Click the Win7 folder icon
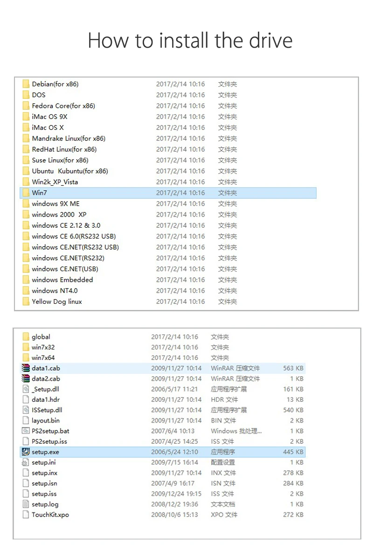The height and width of the screenshot is (560, 373). click(x=26, y=193)
